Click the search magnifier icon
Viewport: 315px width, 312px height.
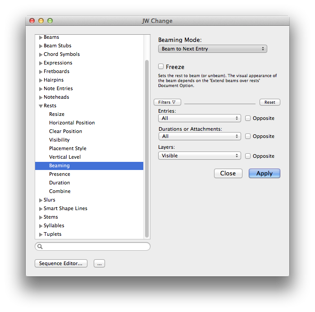40,247
